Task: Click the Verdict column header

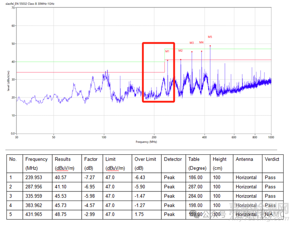Action: tap(272, 159)
